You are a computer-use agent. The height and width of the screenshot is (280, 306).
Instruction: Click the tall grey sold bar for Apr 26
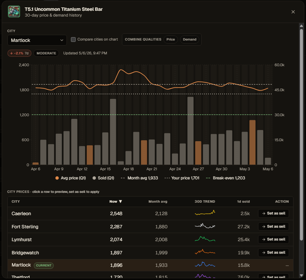pyautogui.click(x=190, y=131)
